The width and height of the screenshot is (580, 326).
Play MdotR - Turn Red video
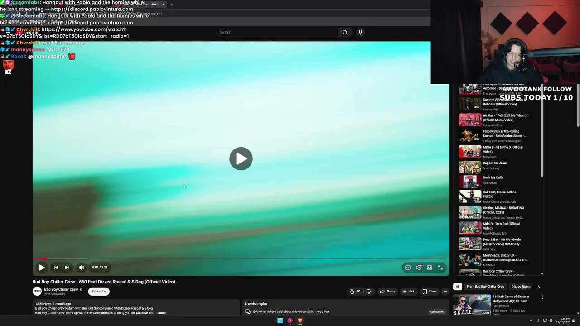click(x=494, y=228)
